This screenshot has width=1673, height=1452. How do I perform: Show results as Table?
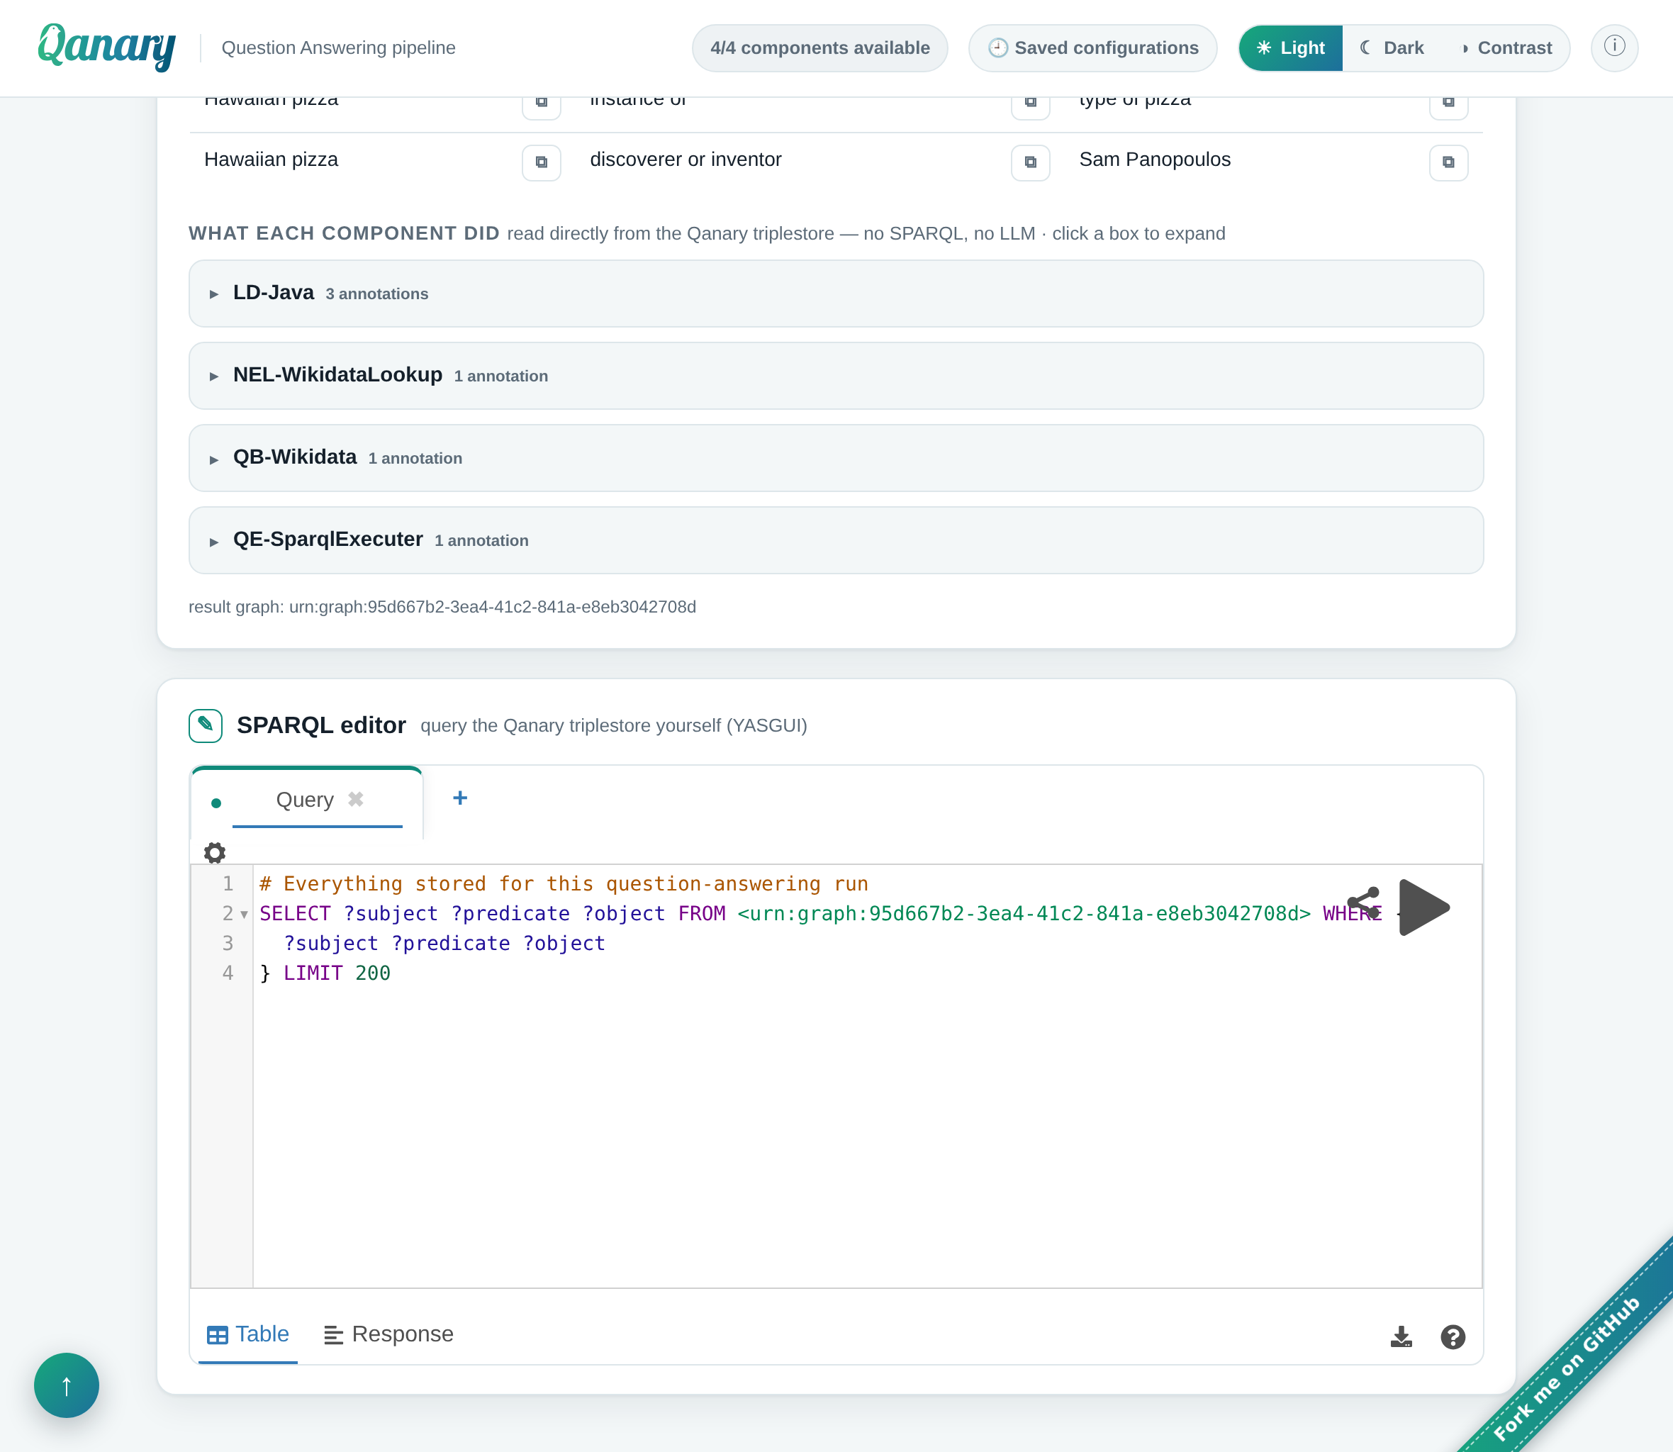click(x=248, y=1334)
